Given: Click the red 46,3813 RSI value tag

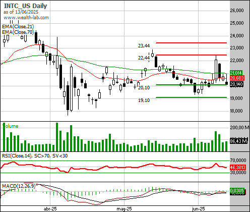Looking at the screenshot, I should point(238,168).
